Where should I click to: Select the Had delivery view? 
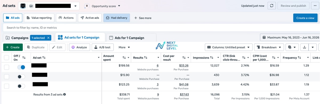point(117,18)
